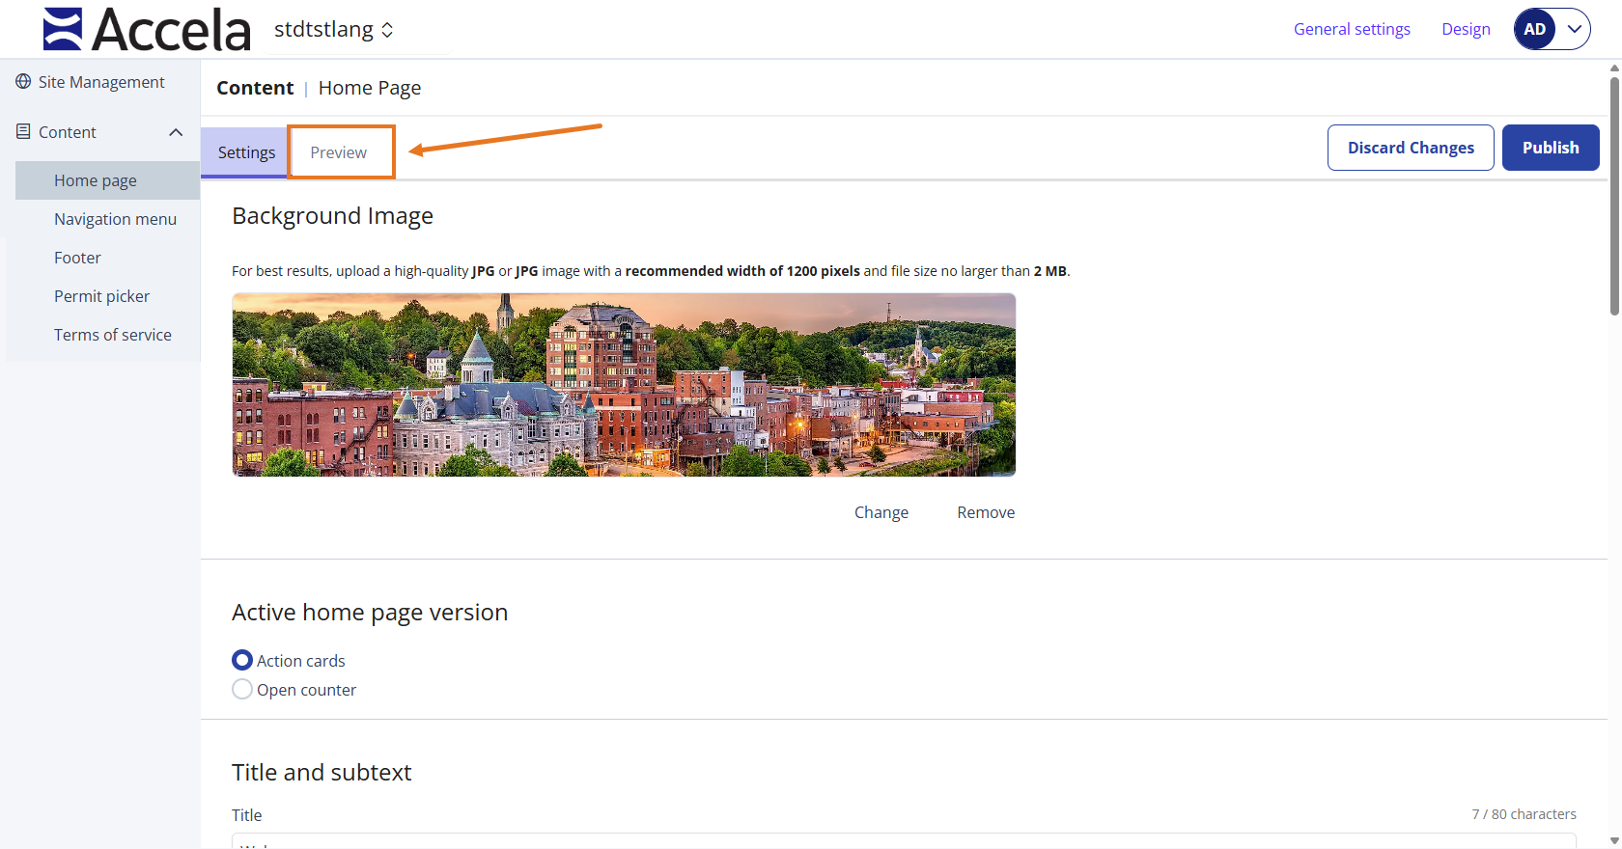
Task: Click the Site Management globe icon
Action: 23,82
